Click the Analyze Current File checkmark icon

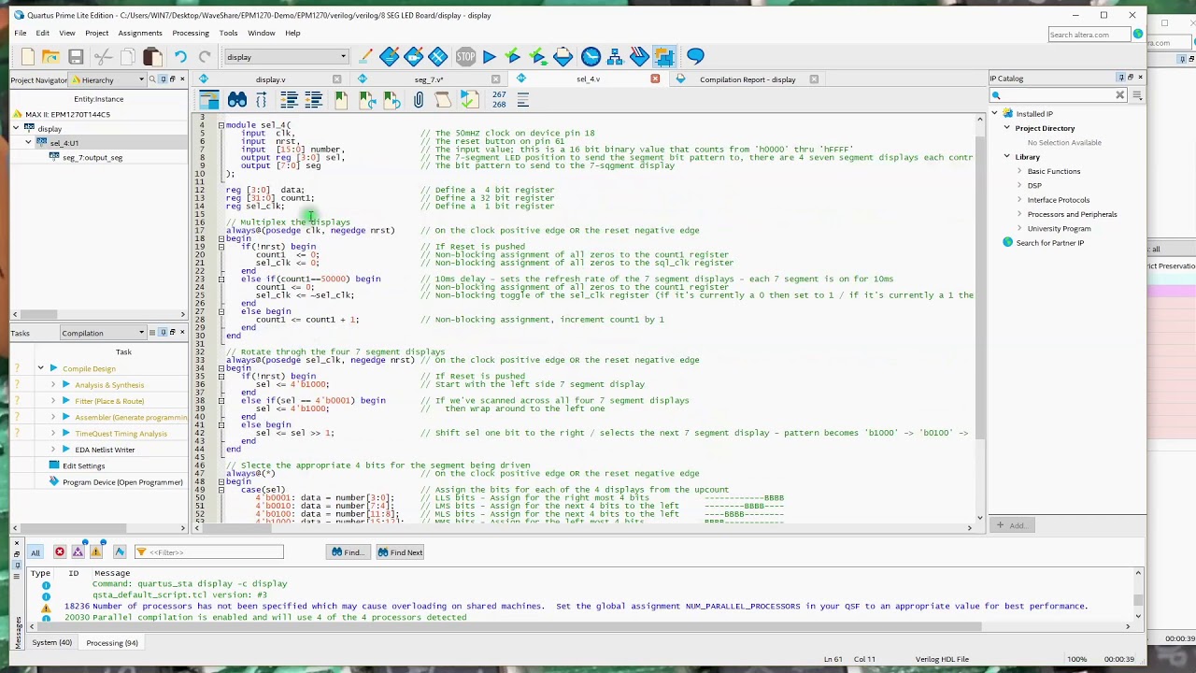(x=468, y=99)
